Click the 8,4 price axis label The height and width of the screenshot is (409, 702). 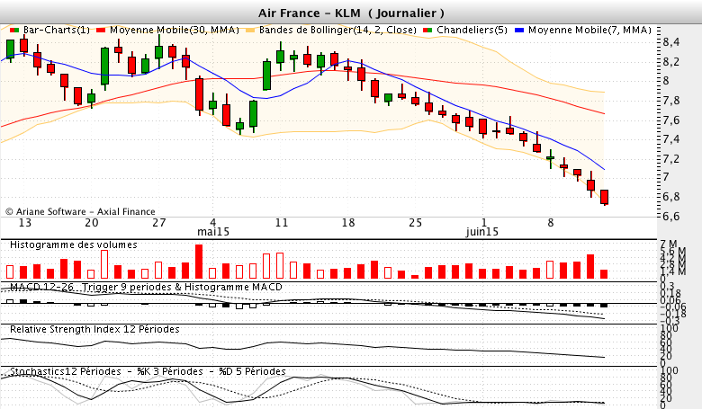[x=671, y=42]
